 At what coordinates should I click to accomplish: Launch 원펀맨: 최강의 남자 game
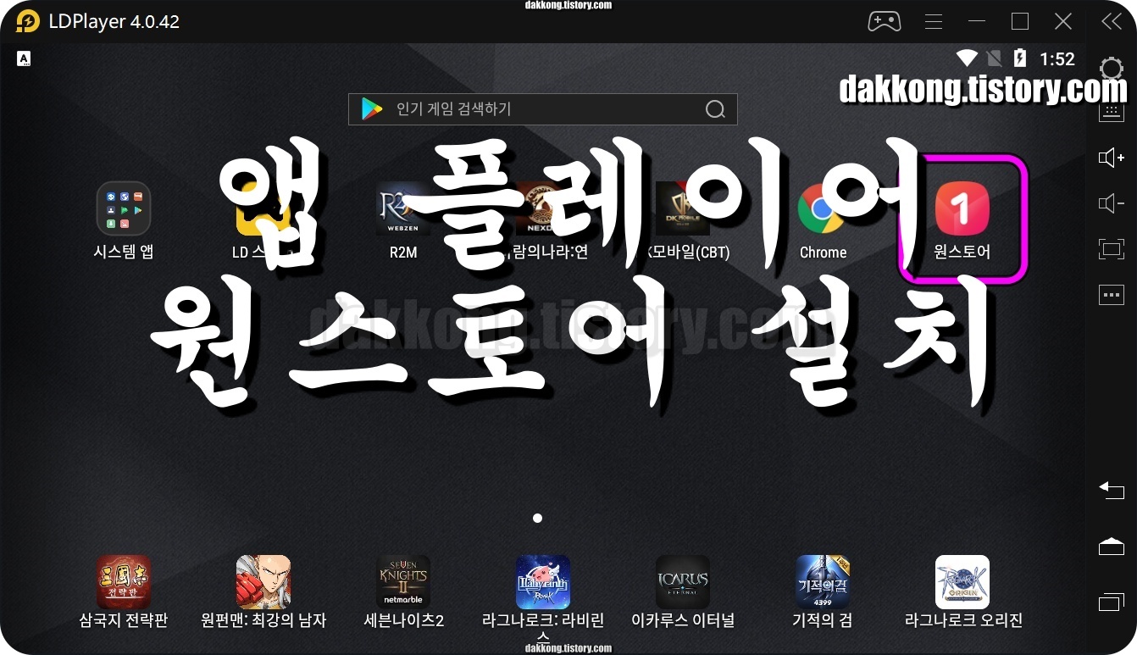263,582
